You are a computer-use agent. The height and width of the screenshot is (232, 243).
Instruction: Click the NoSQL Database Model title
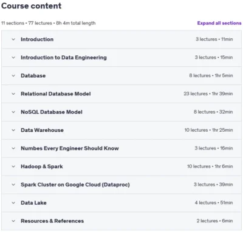pyautogui.click(x=52, y=112)
